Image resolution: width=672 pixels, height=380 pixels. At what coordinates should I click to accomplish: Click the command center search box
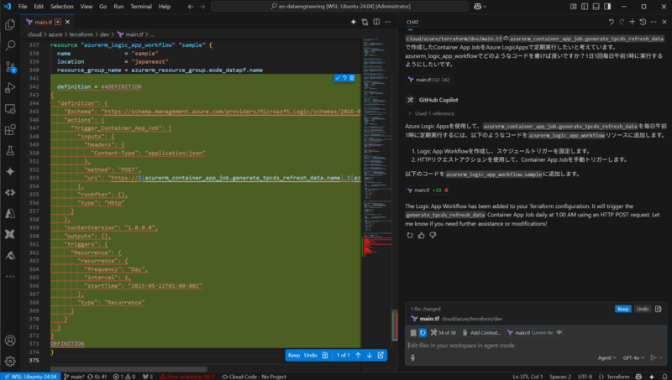[340, 7]
